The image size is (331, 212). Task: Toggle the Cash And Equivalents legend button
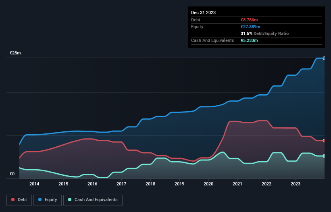pos(93,200)
